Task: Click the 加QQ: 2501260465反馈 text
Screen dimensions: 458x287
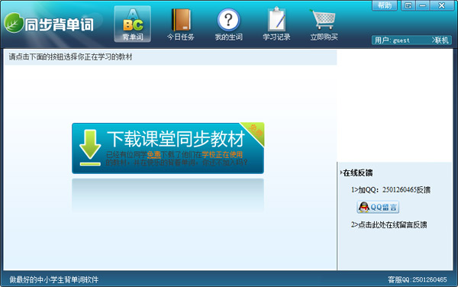Action: [x=391, y=190]
